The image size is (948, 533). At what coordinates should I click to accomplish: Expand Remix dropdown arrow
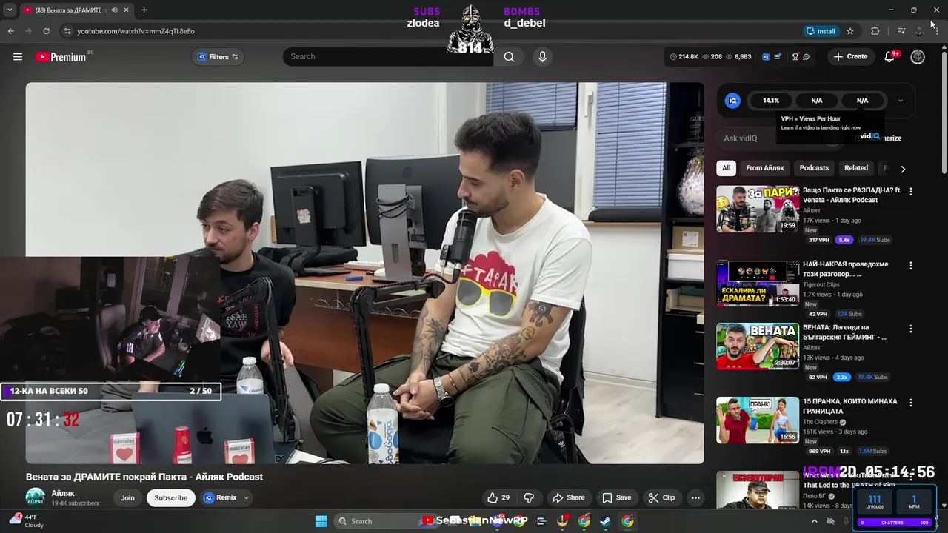(247, 497)
